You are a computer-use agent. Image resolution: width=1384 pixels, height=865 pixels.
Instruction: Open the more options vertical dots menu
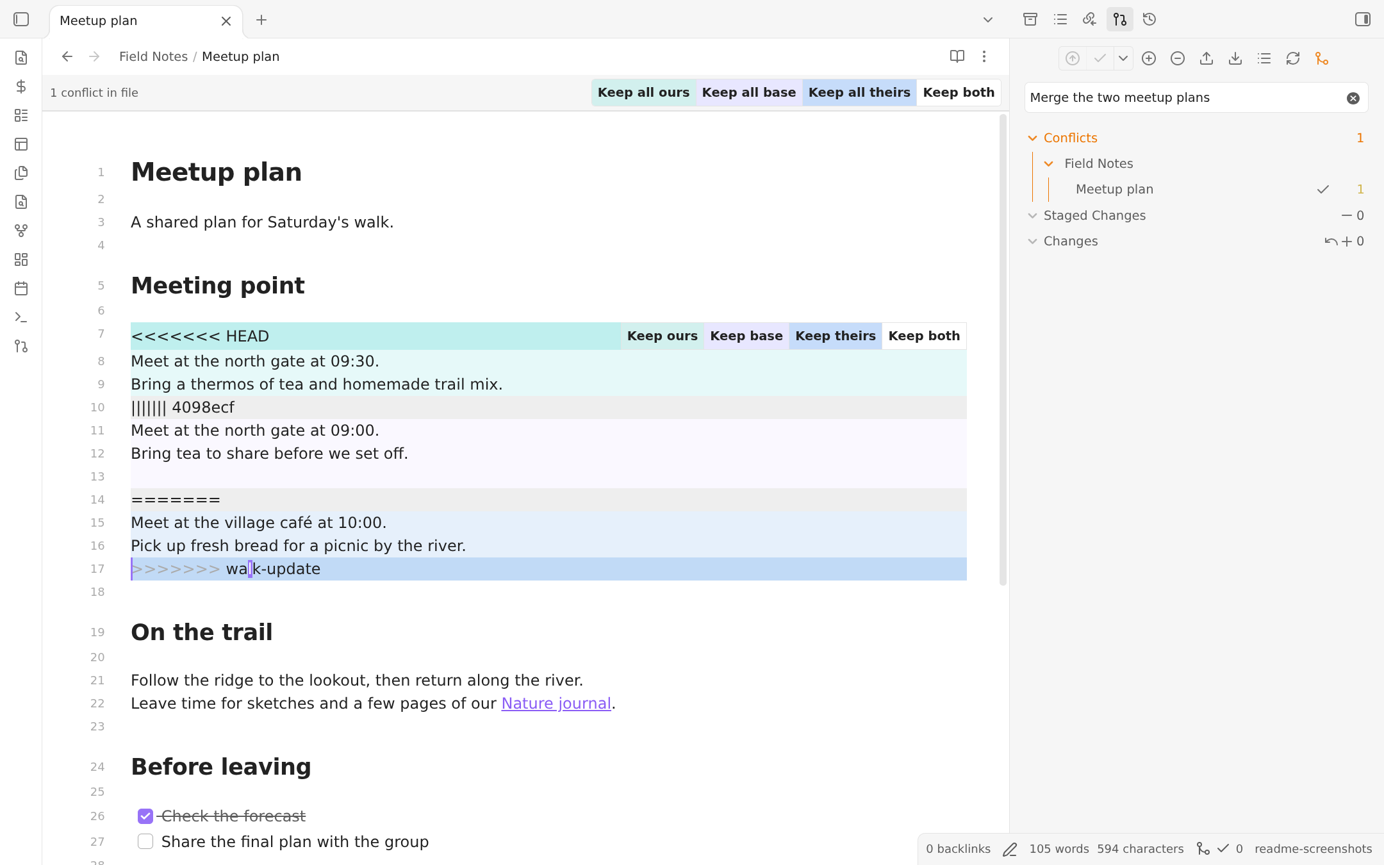(x=984, y=56)
